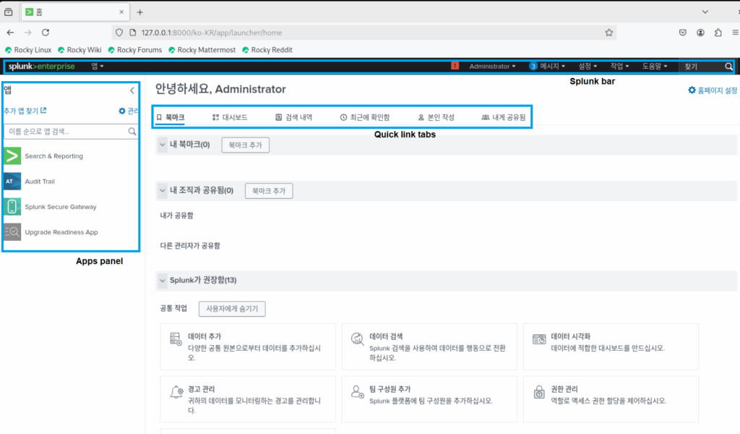Click the 데이터 검색 card icon
The width and height of the screenshot is (740, 434).
357,339
